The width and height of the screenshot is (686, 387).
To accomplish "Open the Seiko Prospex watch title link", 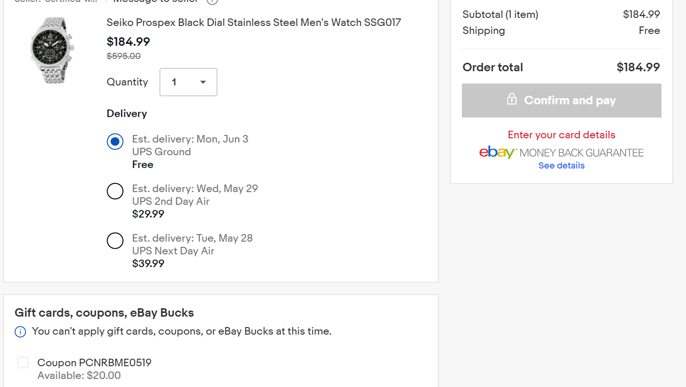I will click(x=254, y=22).
